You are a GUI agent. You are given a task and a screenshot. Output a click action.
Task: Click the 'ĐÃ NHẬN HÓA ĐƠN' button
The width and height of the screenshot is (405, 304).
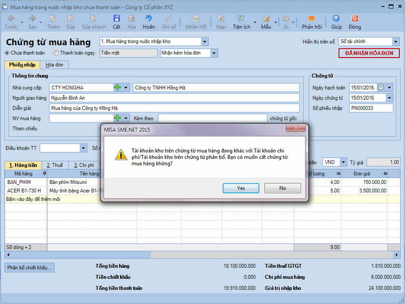[x=369, y=53]
